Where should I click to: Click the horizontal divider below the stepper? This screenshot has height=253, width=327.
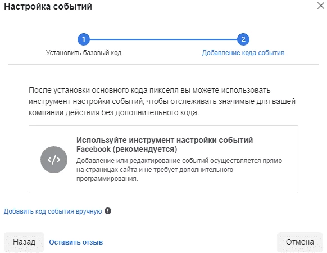pyautogui.click(x=163, y=64)
